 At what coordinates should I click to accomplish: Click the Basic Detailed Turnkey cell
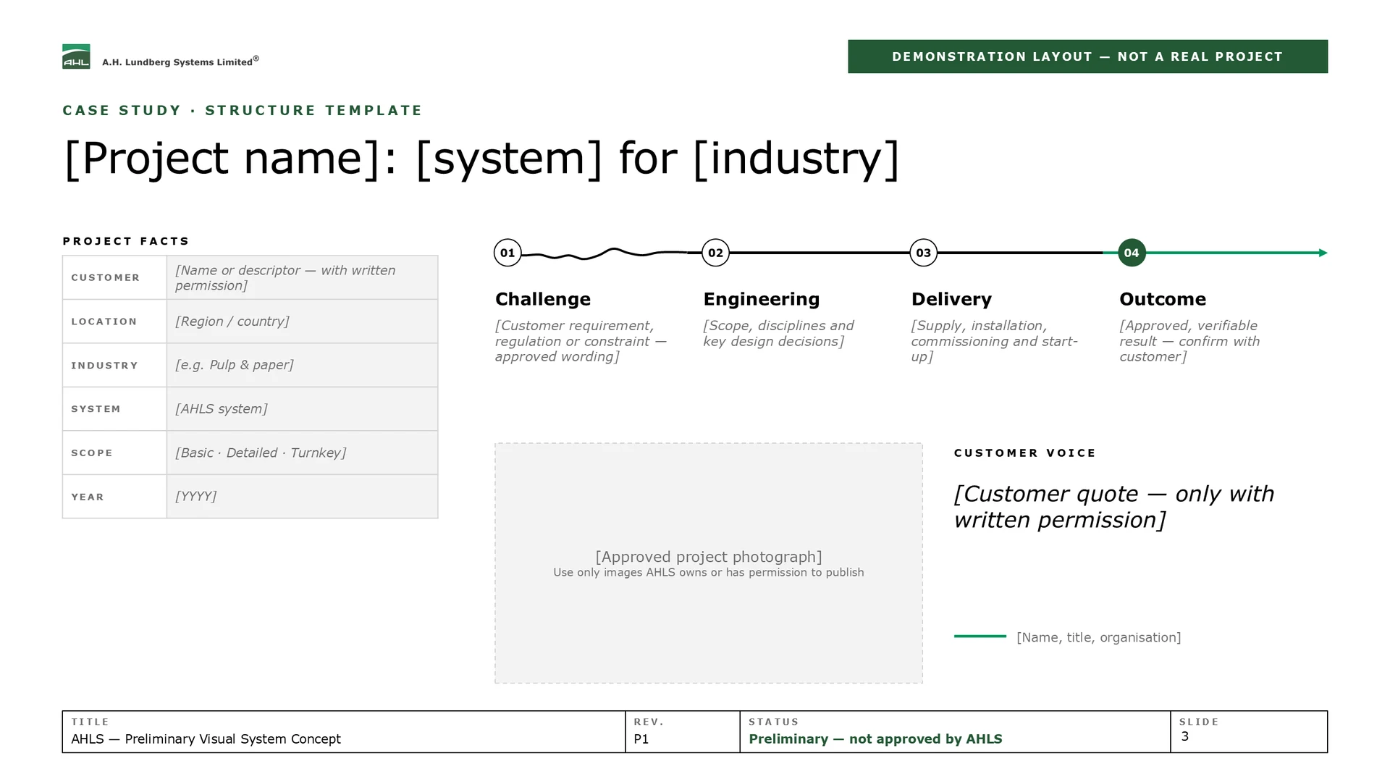coord(303,453)
